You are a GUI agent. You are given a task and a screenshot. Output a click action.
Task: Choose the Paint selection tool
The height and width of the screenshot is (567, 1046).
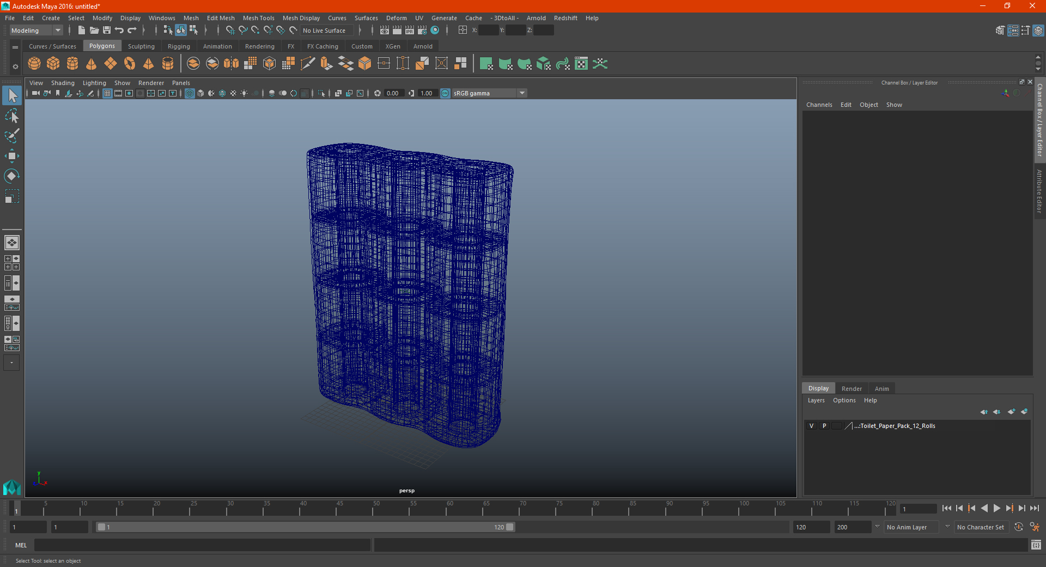tap(12, 135)
